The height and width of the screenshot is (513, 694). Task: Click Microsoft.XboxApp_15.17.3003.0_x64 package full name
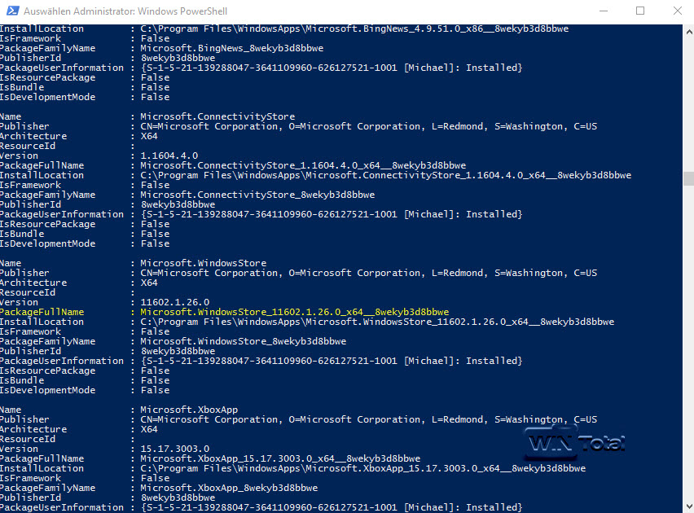(x=280, y=458)
